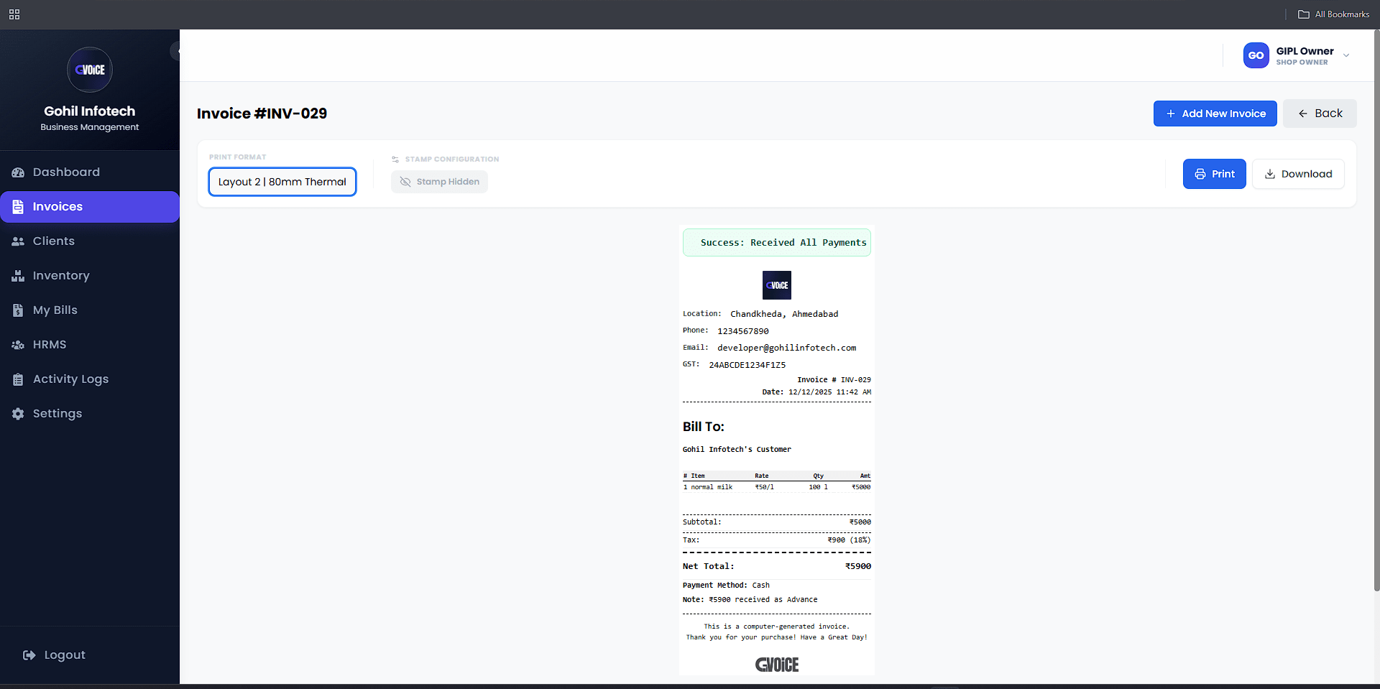The image size is (1380, 689).
Task: Open HRMS menu item
Action: click(x=90, y=345)
